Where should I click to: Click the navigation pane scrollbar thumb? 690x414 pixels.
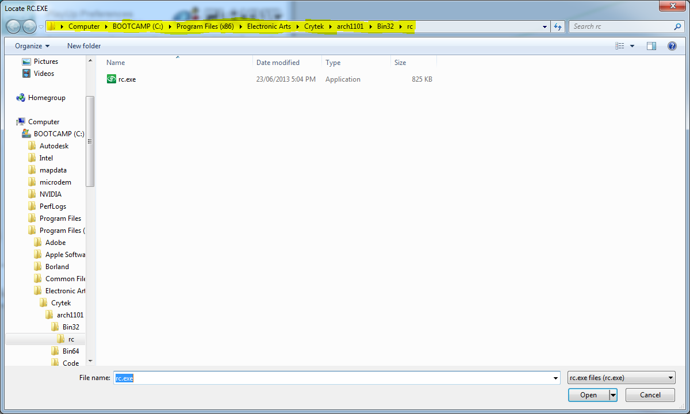[90, 141]
